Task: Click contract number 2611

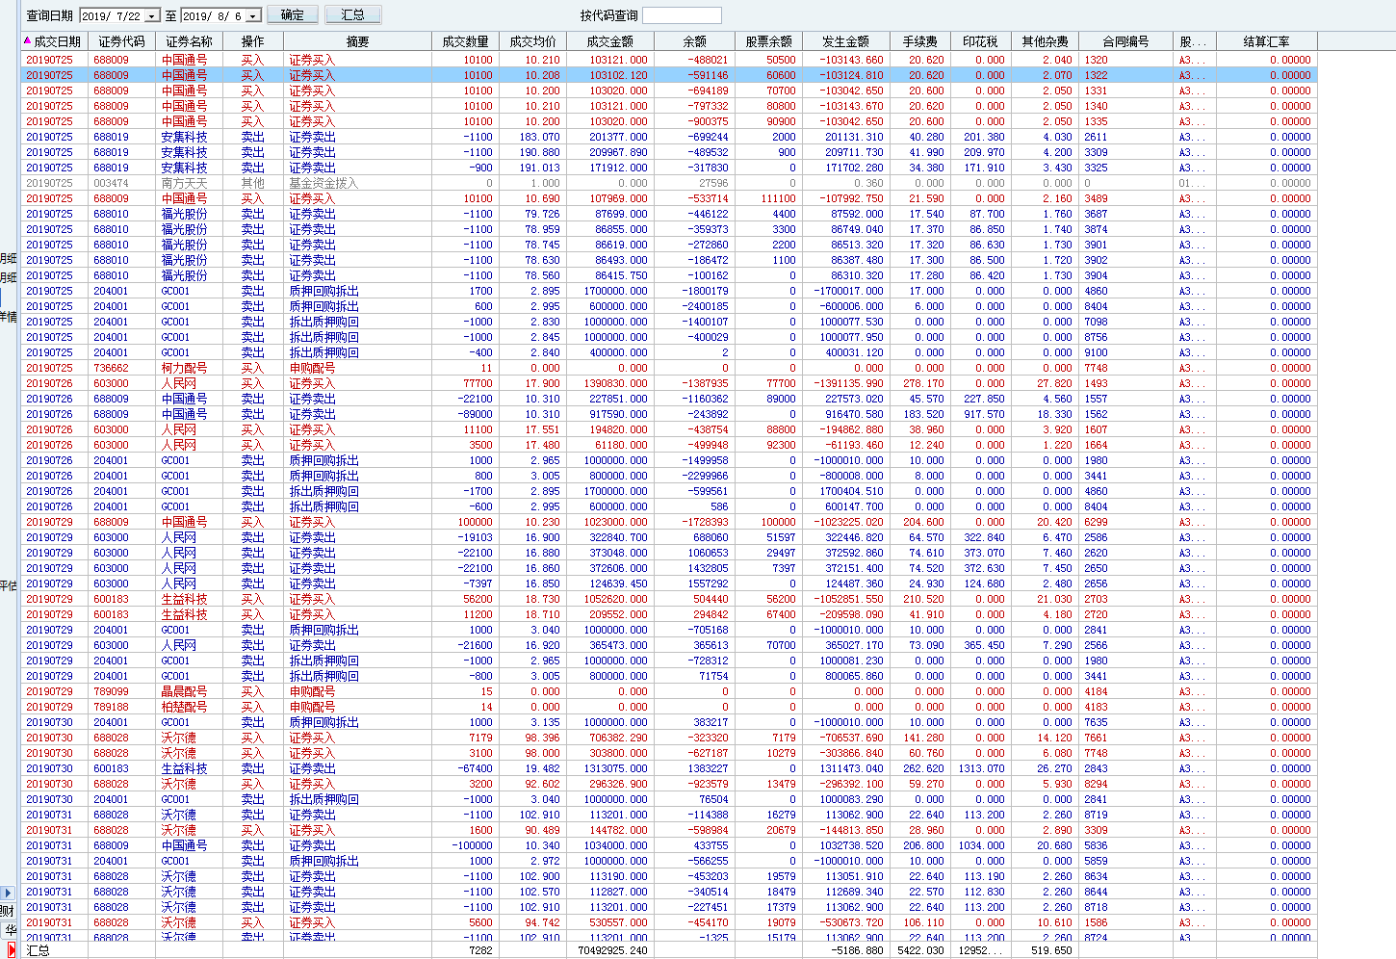Action: click(1096, 137)
